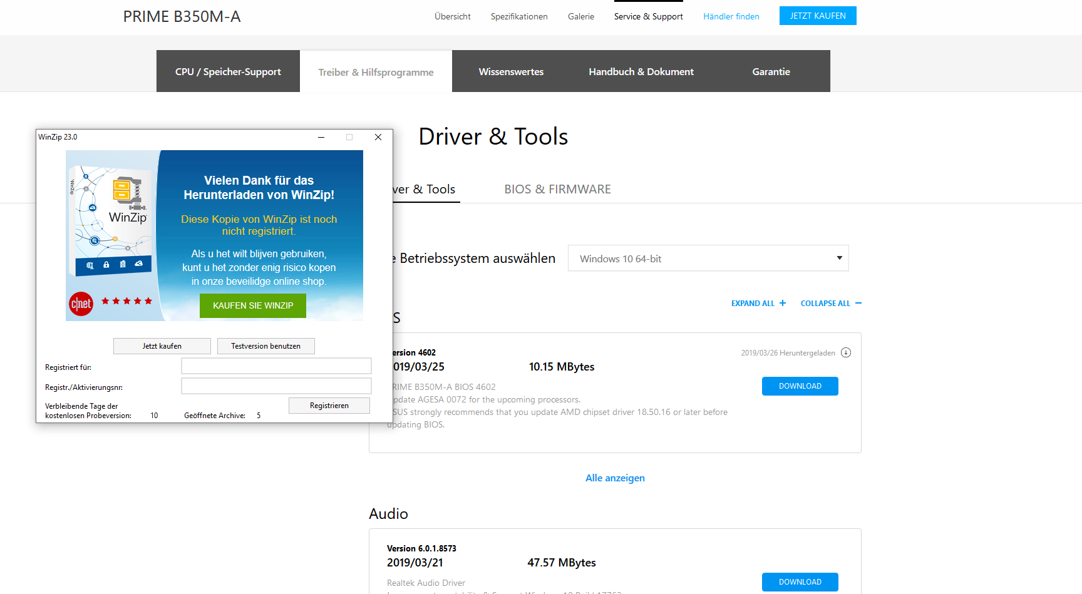Click the minus icon next to COLLAPSE ALL
The image size is (1082, 594).
858,303
